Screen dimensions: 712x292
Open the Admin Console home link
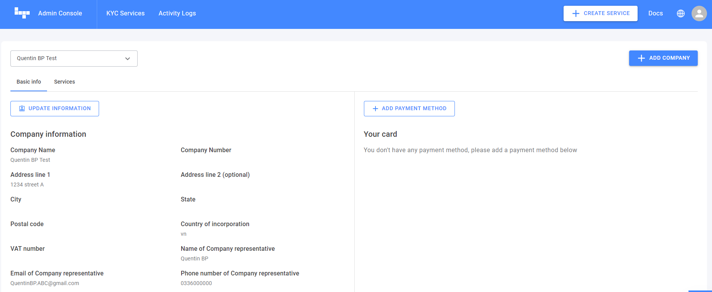(60, 13)
